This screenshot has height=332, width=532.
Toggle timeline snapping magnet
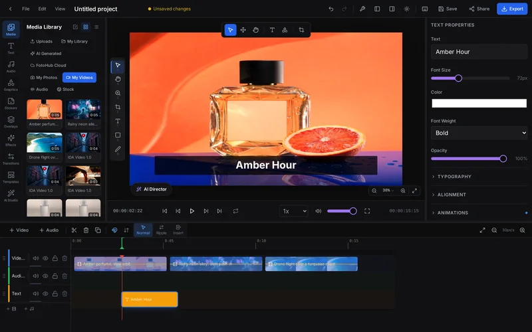pyautogui.click(x=114, y=230)
